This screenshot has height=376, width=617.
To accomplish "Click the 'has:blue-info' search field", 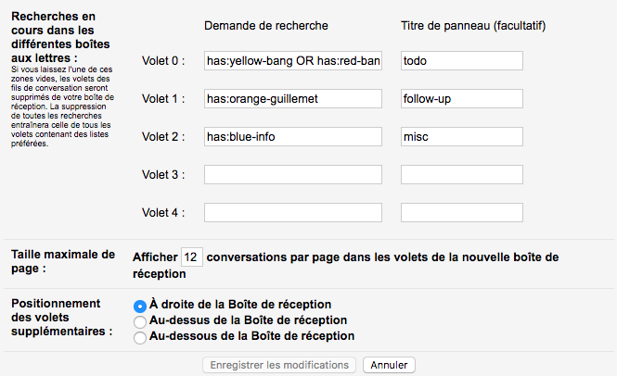I will pyautogui.click(x=293, y=137).
